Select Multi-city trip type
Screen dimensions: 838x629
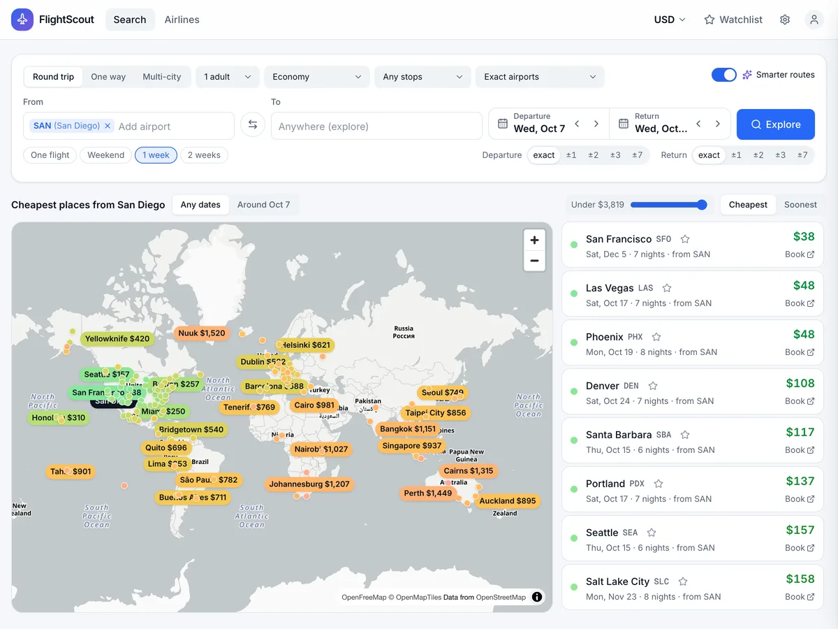(x=162, y=77)
